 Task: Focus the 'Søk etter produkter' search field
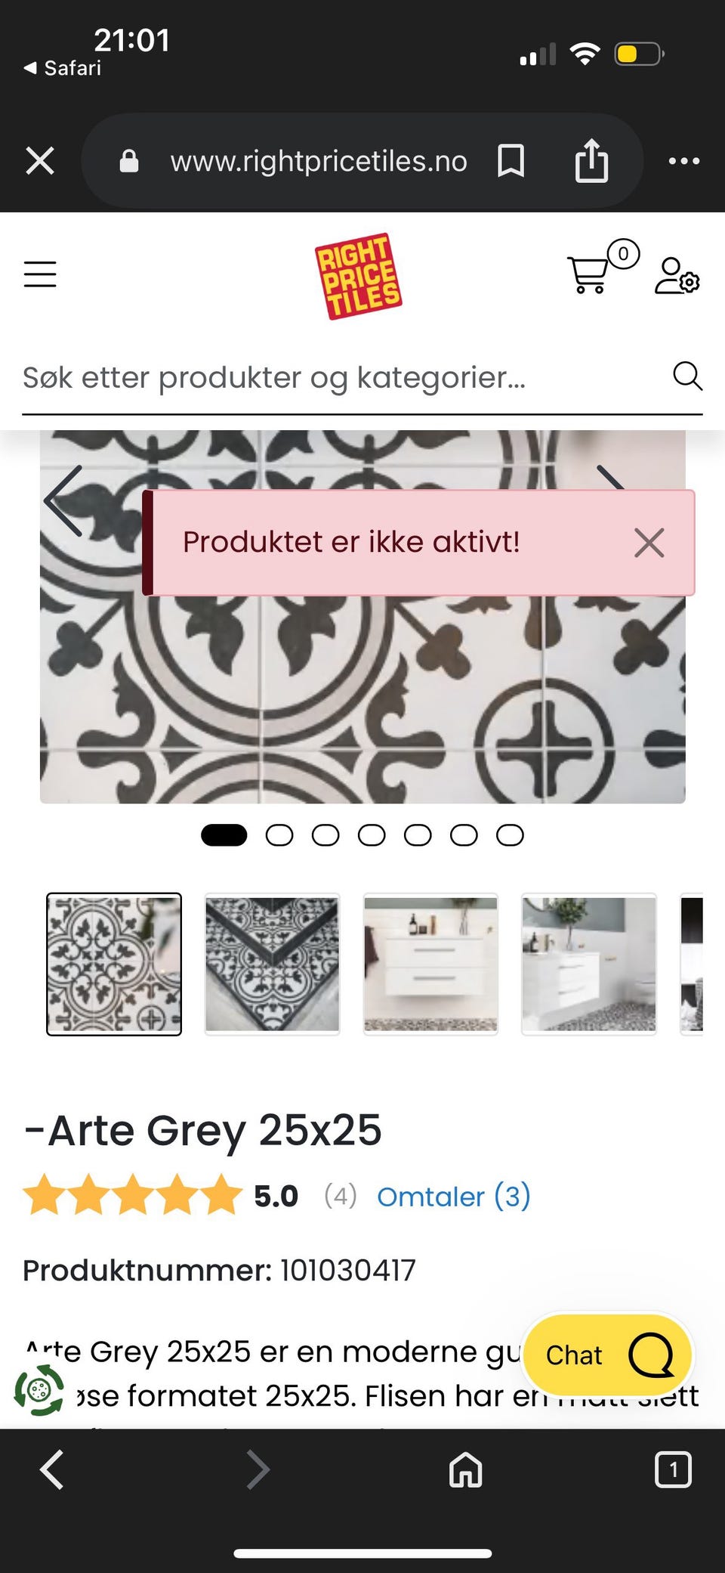tap(344, 377)
